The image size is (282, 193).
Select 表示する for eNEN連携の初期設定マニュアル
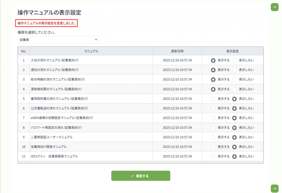tap(213, 118)
